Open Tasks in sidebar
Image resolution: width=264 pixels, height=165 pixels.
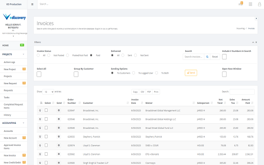[x=6, y=97]
